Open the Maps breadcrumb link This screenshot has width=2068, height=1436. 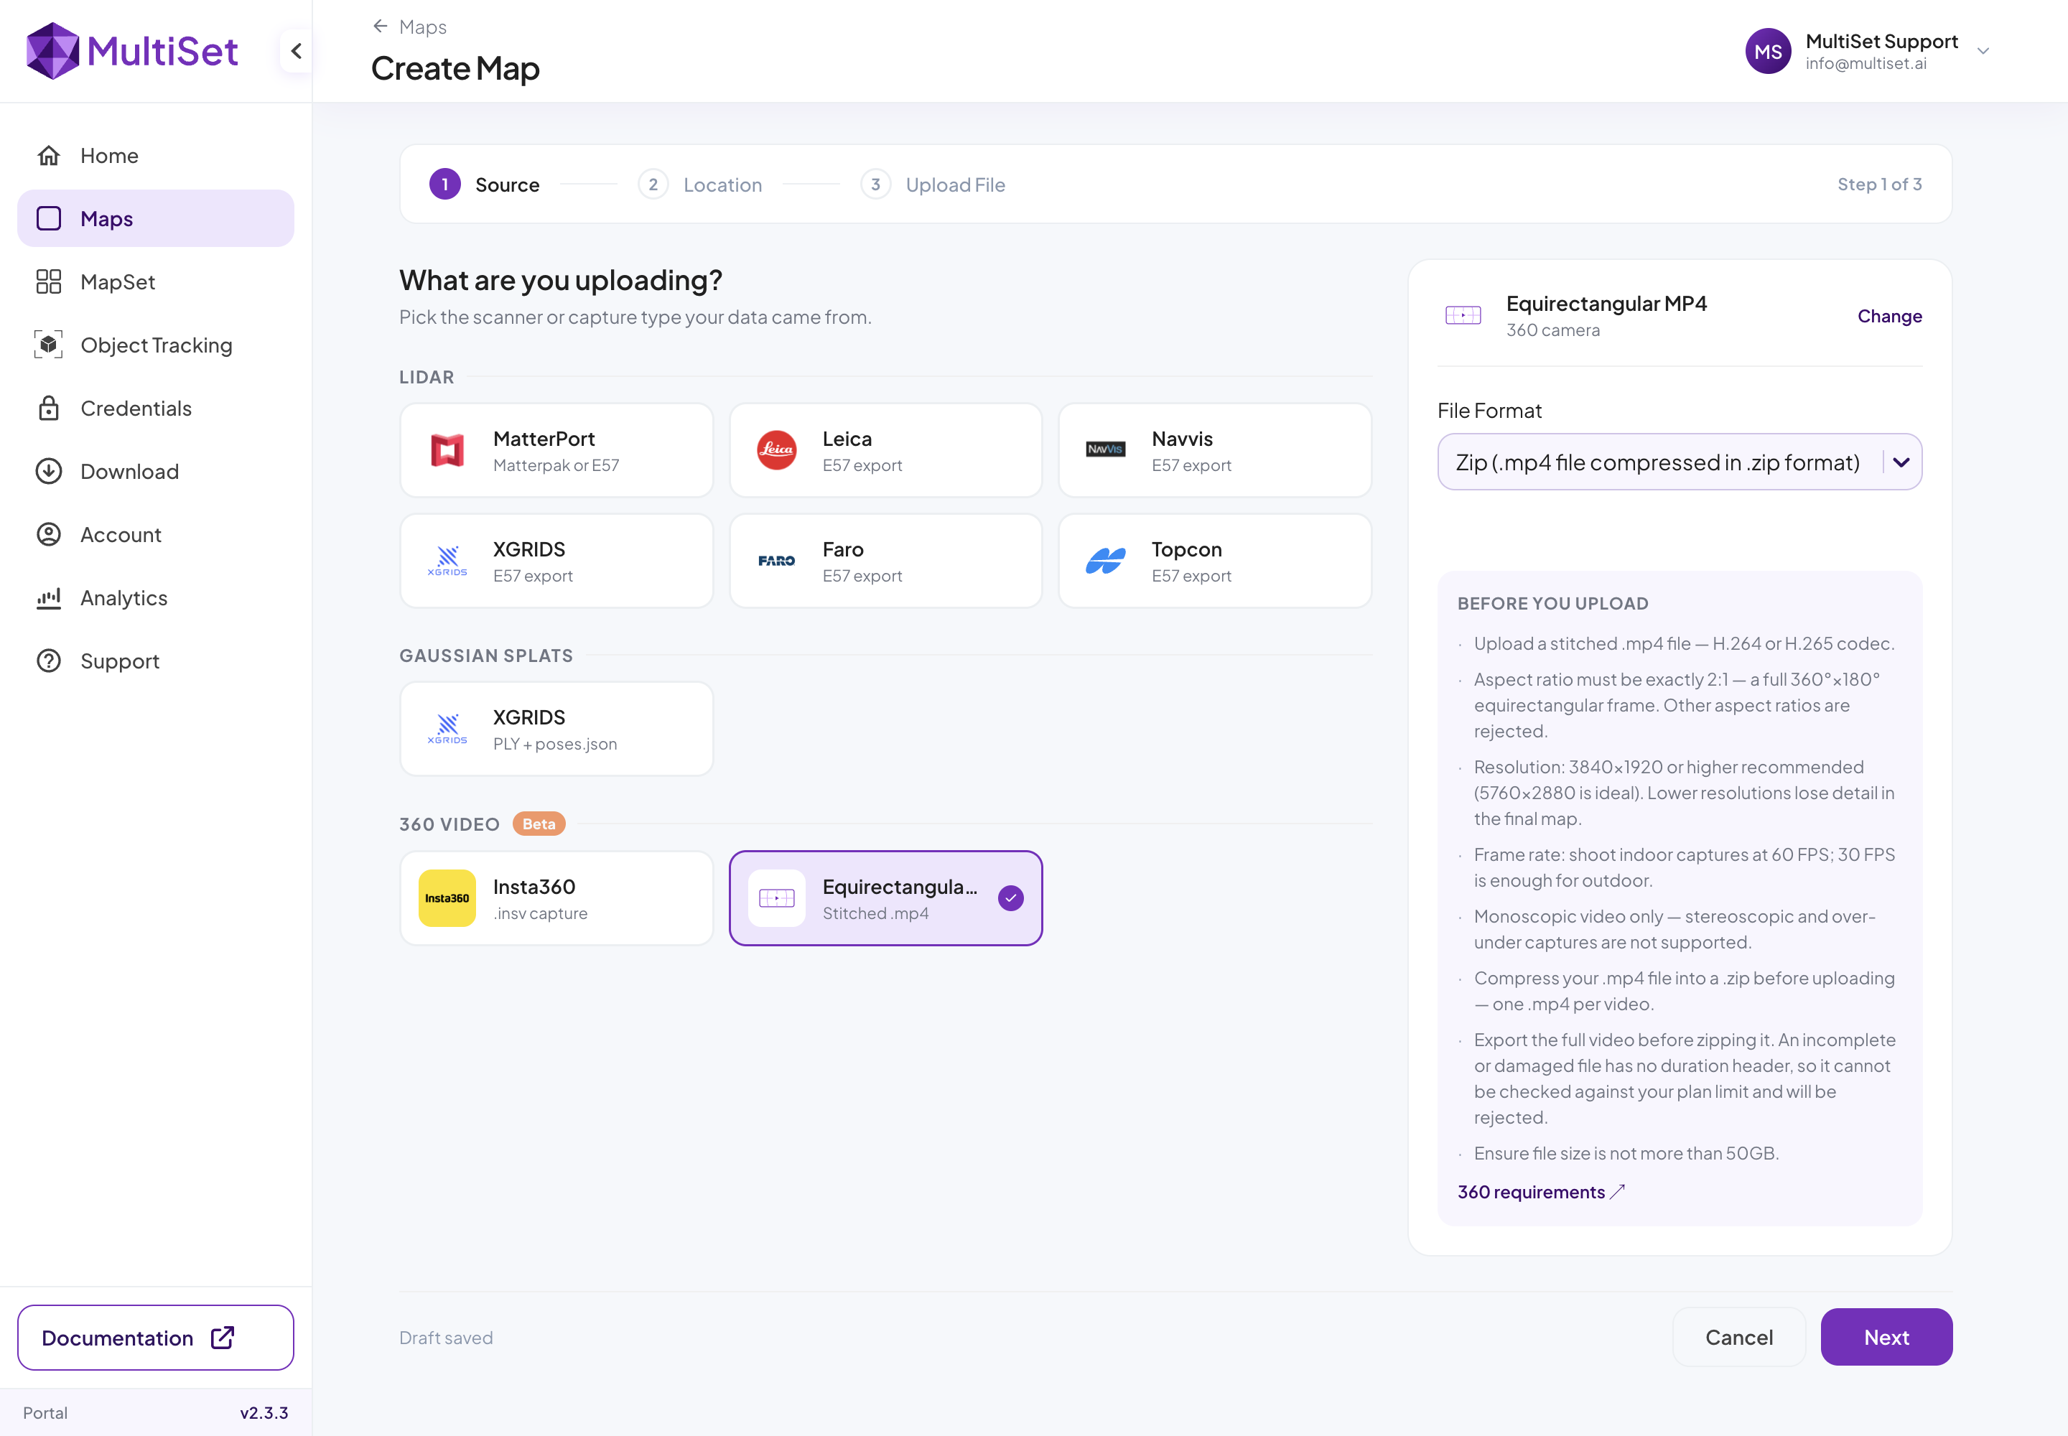coord(423,27)
